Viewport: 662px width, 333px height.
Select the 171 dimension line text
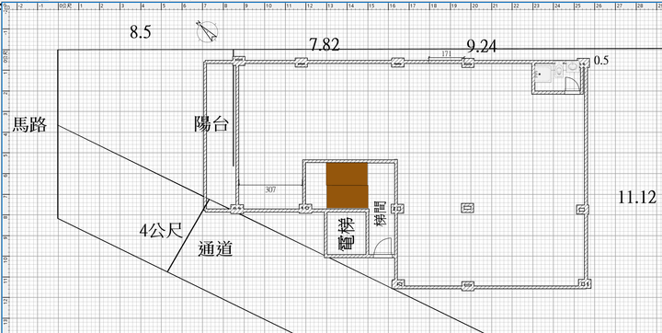447,53
